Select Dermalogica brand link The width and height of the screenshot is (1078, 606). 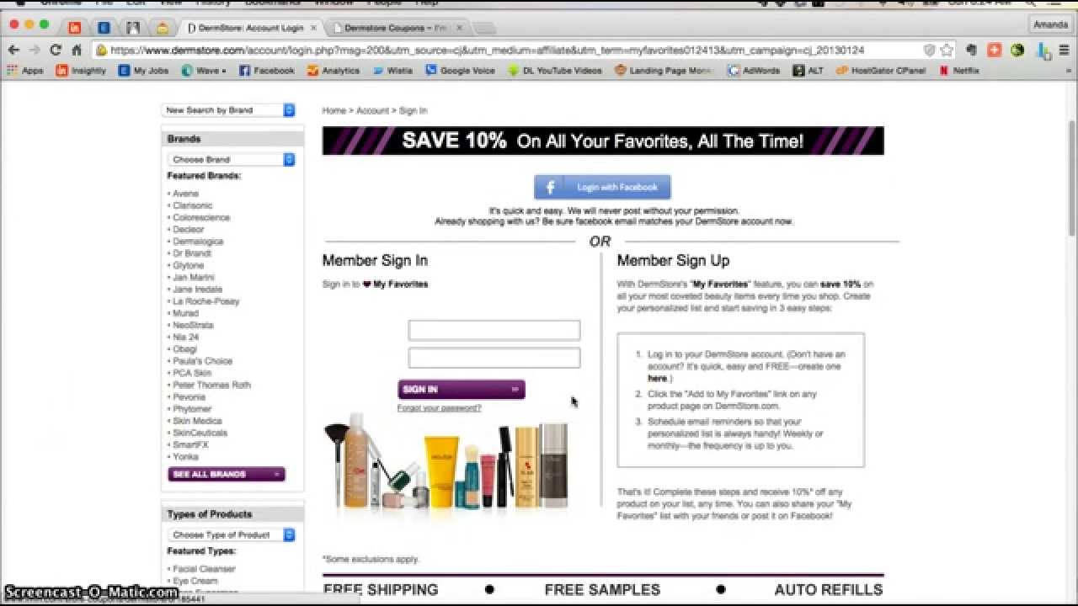point(198,242)
